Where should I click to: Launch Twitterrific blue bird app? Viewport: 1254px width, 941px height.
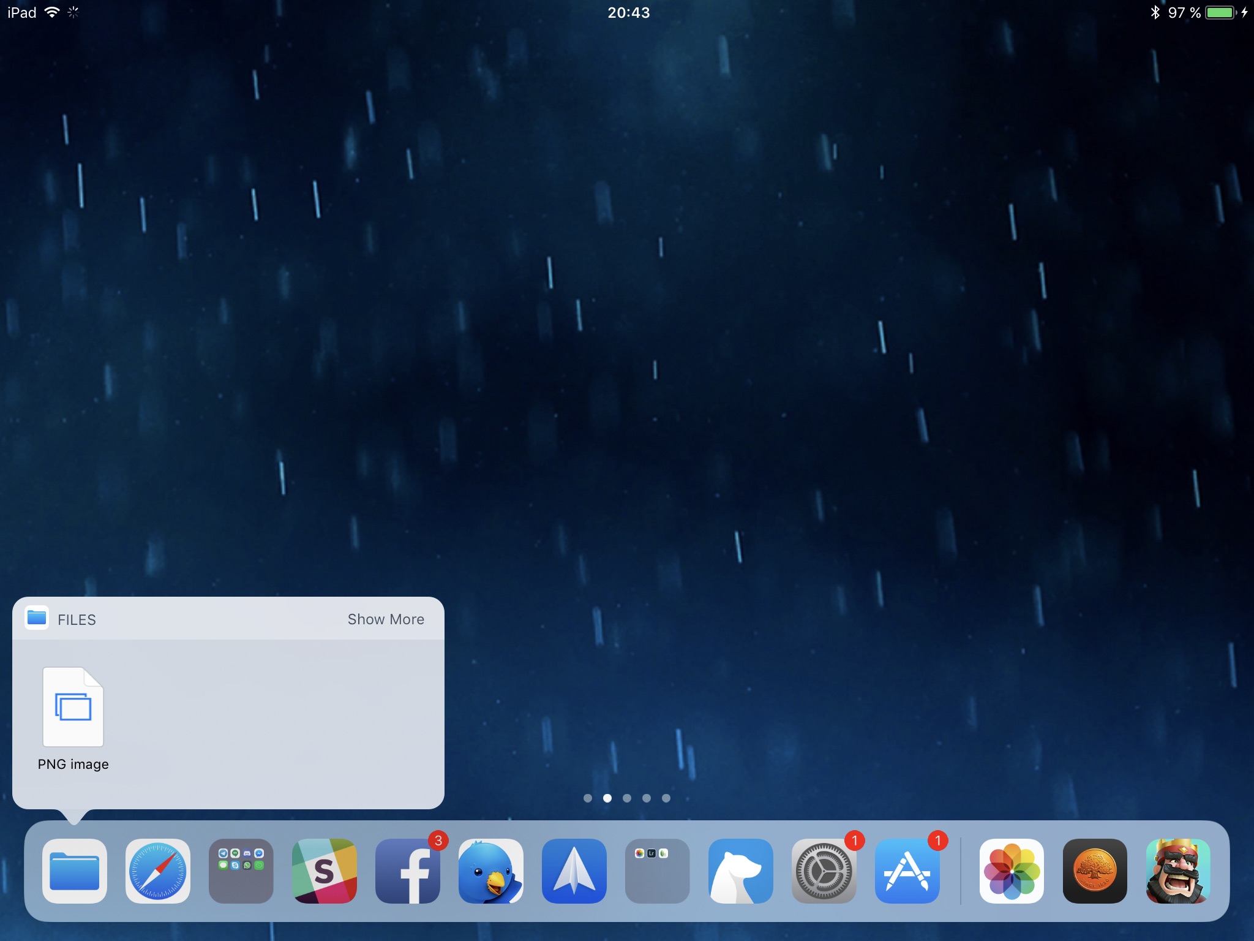pos(490,871)
